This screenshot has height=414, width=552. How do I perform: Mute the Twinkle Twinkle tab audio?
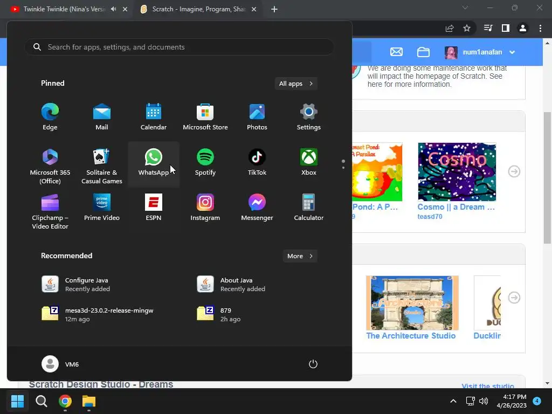point(113,9)
